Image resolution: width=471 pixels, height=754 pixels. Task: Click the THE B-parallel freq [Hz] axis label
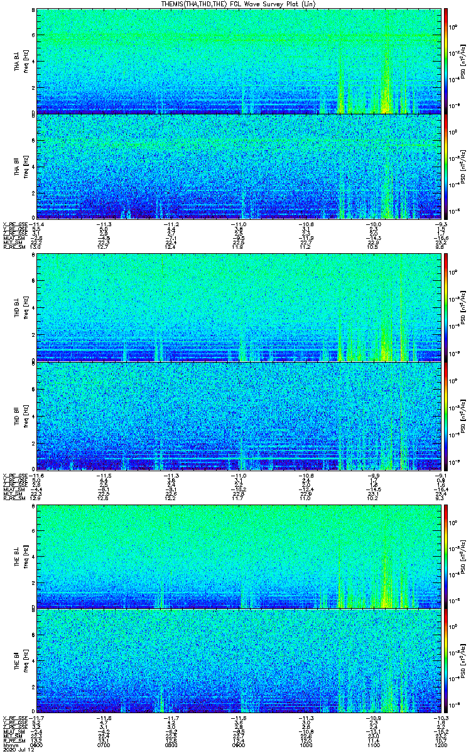[24, 661]
